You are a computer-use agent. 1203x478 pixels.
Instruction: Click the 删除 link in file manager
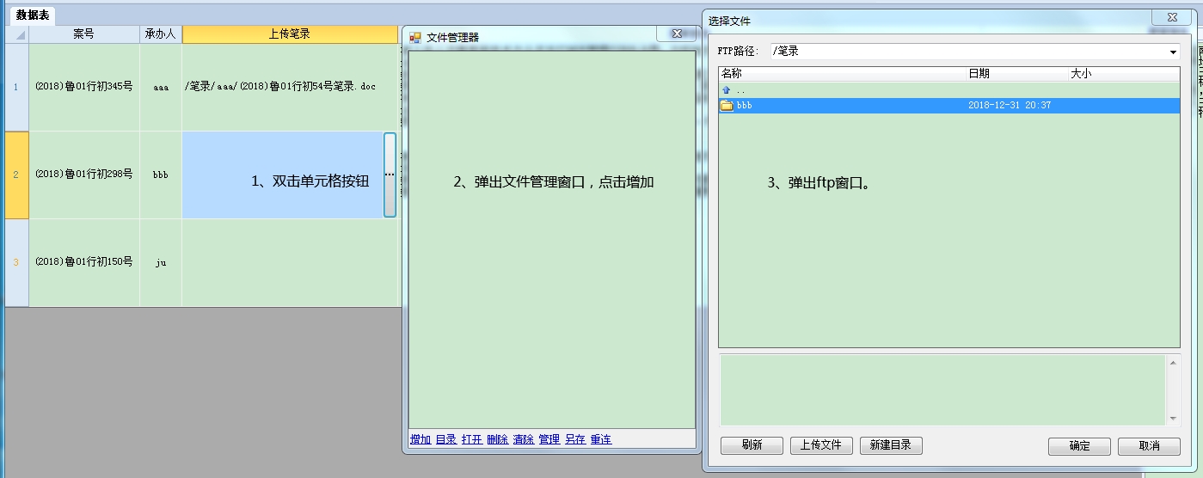pos(497,439)
